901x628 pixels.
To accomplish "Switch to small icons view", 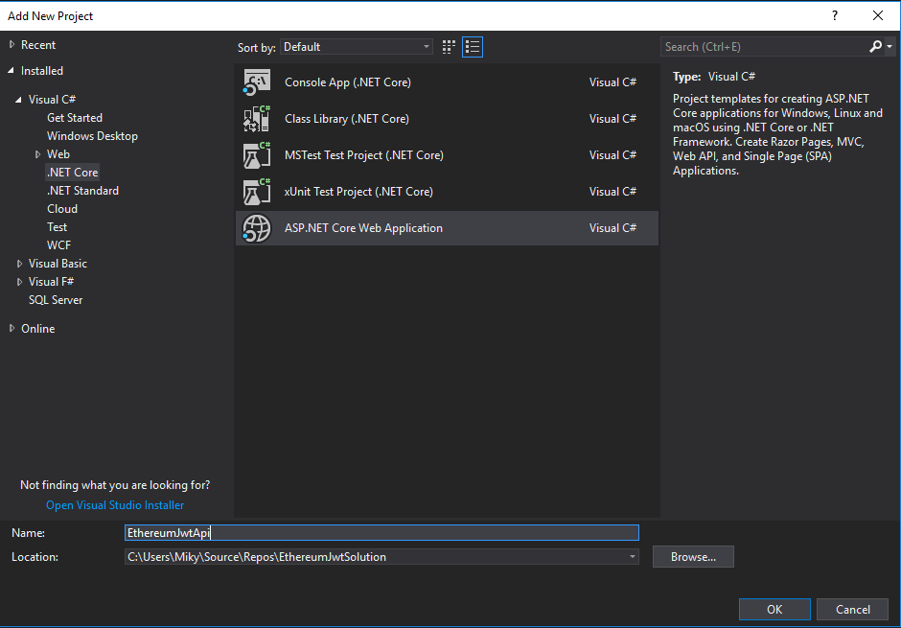I will [450, 47].
